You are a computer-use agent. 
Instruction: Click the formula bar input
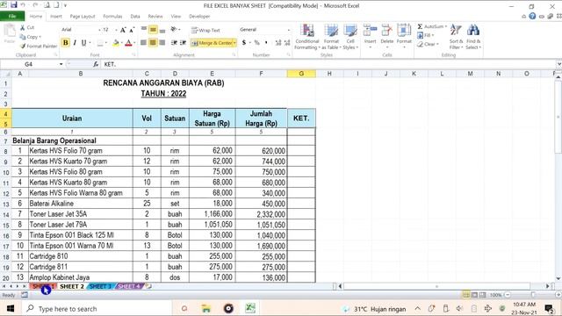click(x=328, y=64)
